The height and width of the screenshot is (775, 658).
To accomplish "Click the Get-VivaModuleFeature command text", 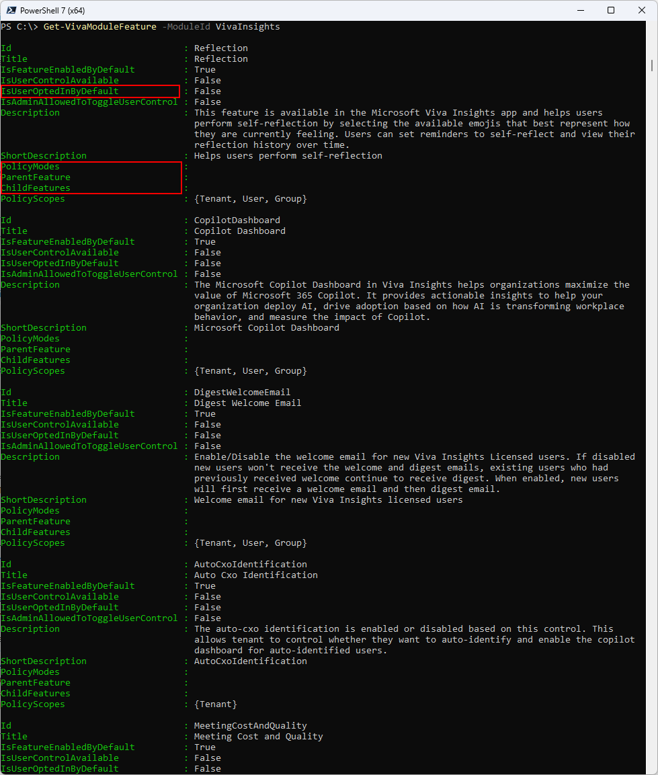I will coord(100,27).
